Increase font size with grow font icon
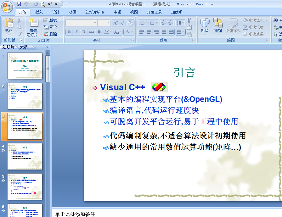282x217 pixels. click(x=115, y=23)
